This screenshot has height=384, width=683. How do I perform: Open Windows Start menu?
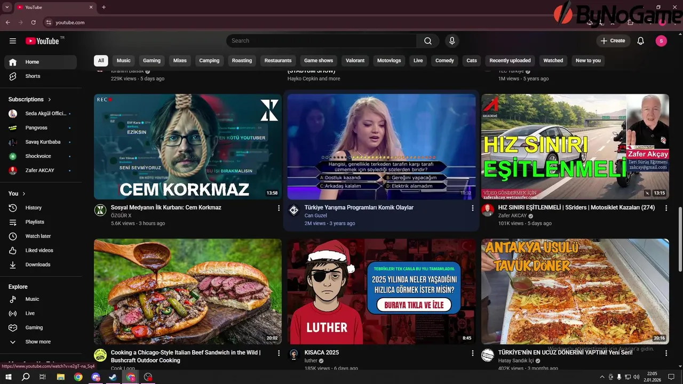pyautogui.click(x=9, y=377)
